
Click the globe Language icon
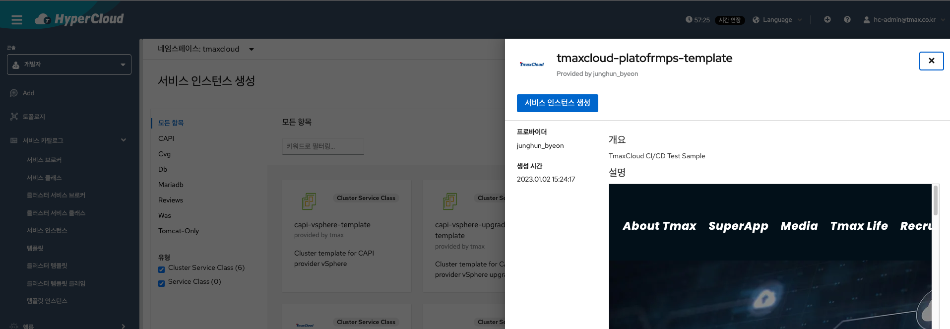[x=756, y=20]
